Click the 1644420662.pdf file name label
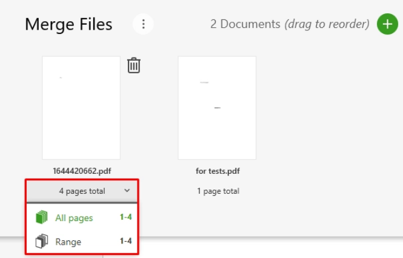This screenshot has width=403, height=258. tap(81, 171)
